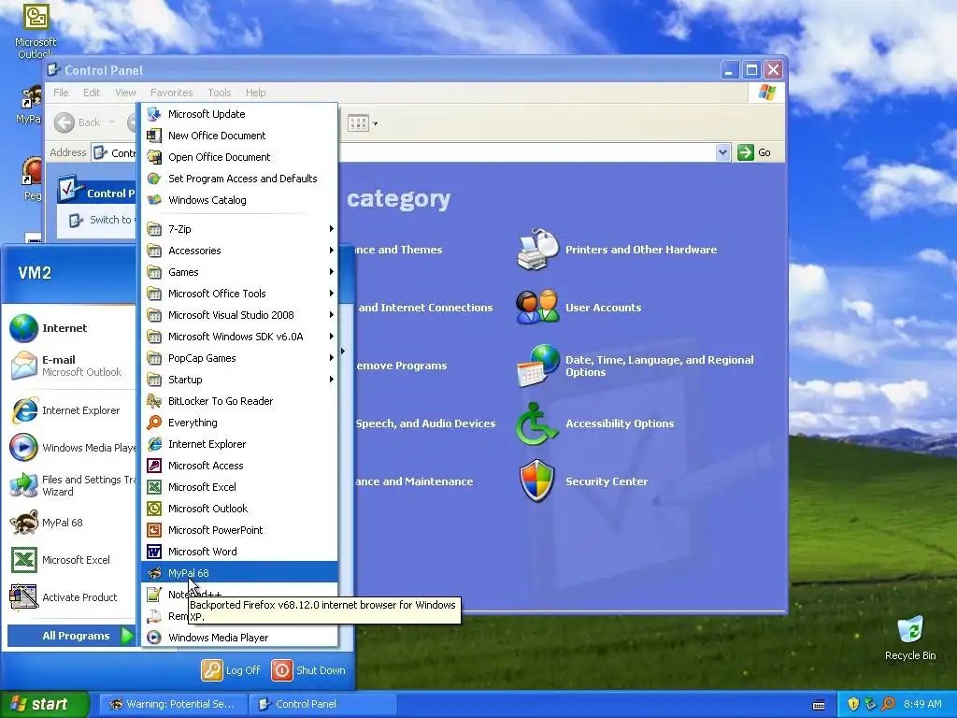Screen dimensions: 957x718
Task: Open Internet Explorer from Start menu pinned list
Action: click(x=71, y=410)
